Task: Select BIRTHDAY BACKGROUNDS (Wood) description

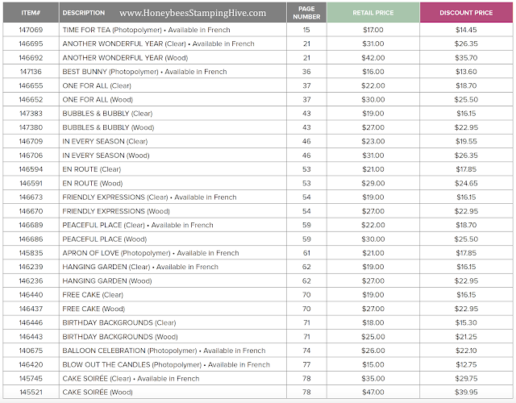Action: tap(120, 337)
